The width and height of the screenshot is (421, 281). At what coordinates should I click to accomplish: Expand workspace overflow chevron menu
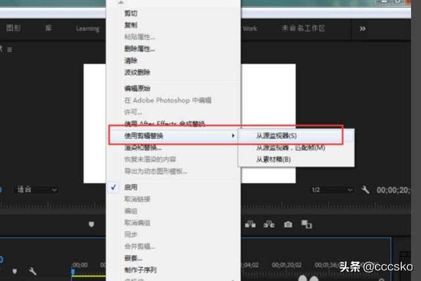tap(362, 28)
